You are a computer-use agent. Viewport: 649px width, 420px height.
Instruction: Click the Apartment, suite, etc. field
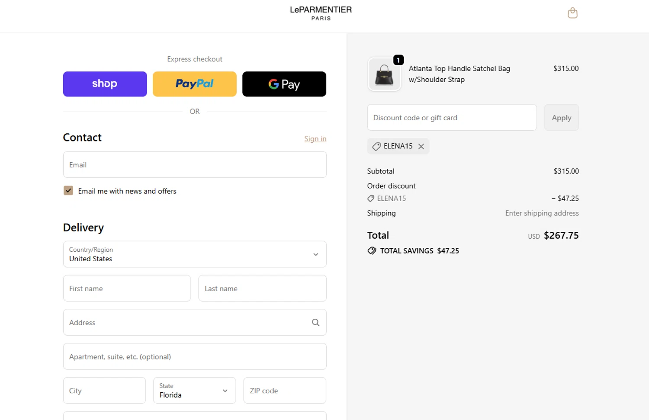point(195,356)
